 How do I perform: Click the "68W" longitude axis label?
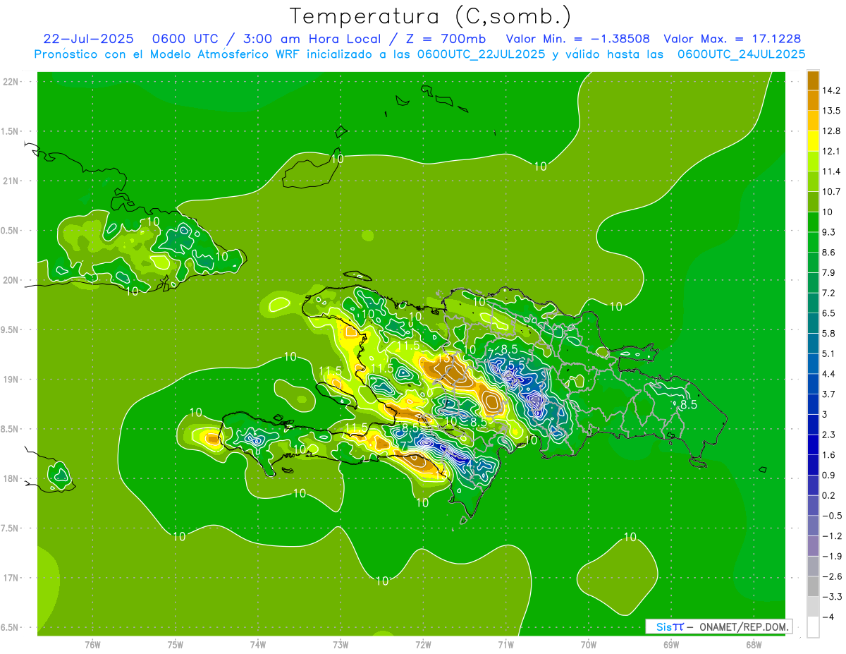(754, 645)
